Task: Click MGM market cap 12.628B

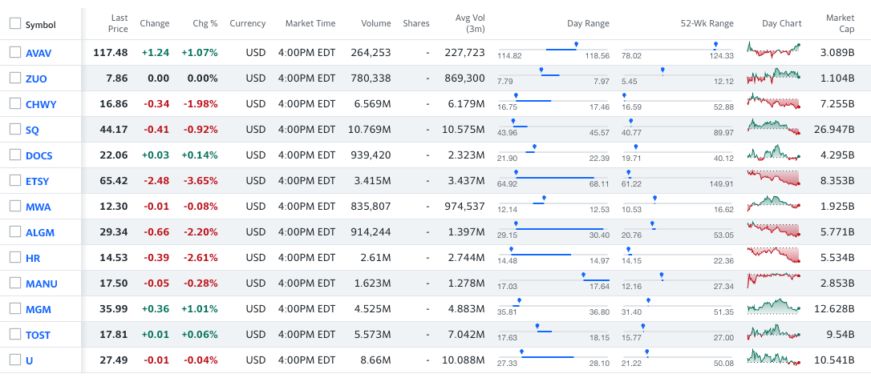Action: coord(834,309)
